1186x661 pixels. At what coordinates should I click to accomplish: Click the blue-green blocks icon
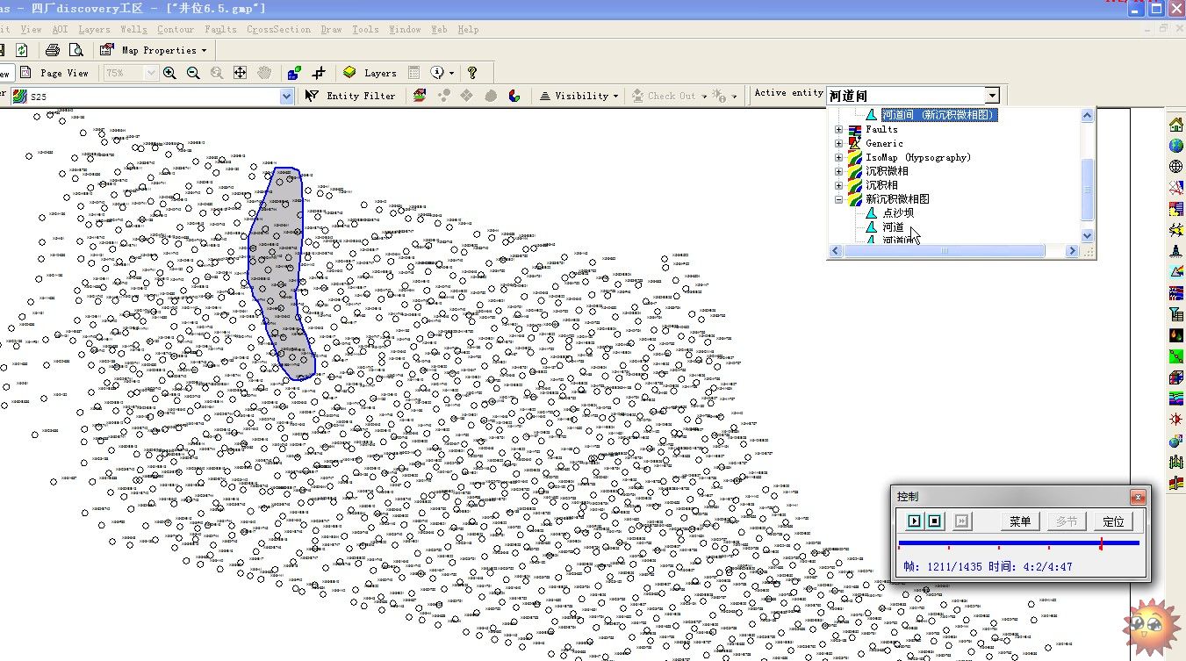coord(294,73)
